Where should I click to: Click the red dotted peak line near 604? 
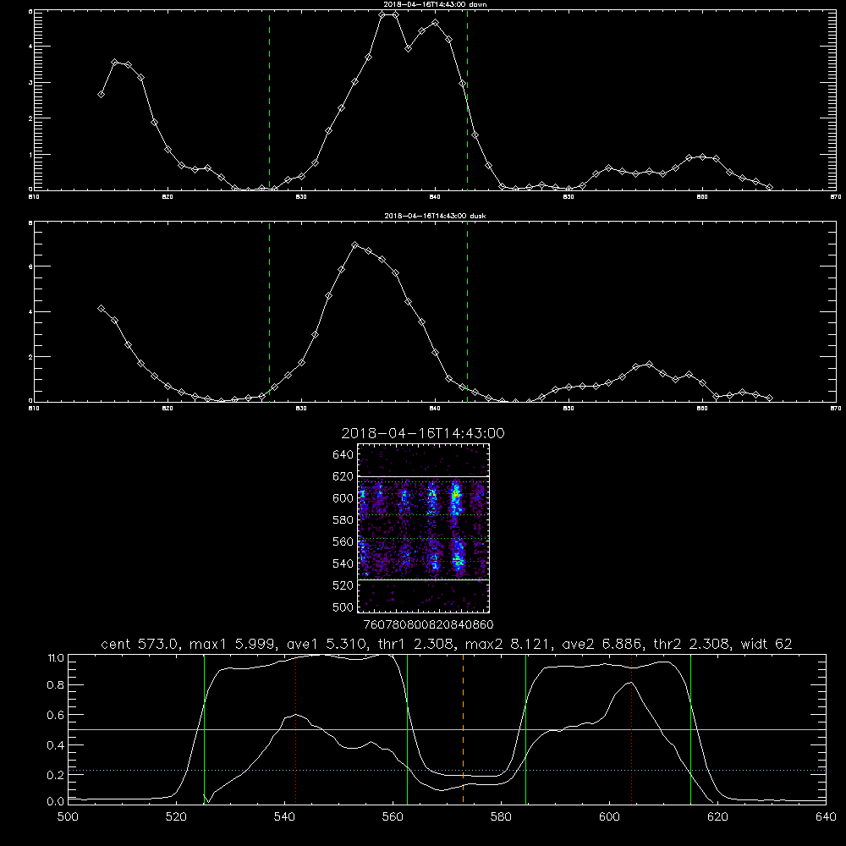pos(631,729)
